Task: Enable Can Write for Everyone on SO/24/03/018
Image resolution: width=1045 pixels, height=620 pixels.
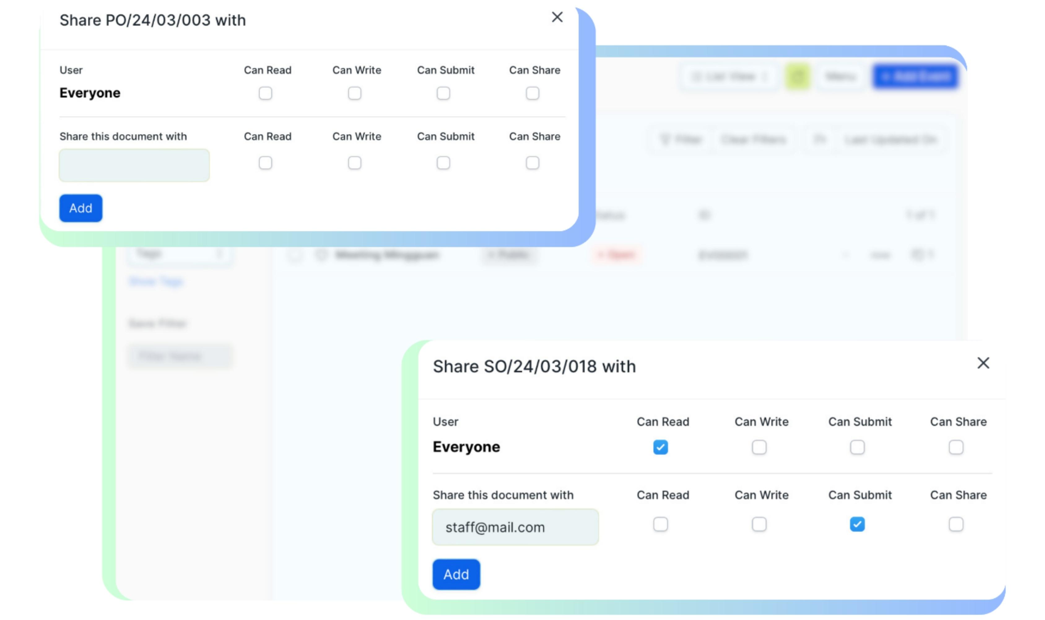Action: click(x=759, y=448)
